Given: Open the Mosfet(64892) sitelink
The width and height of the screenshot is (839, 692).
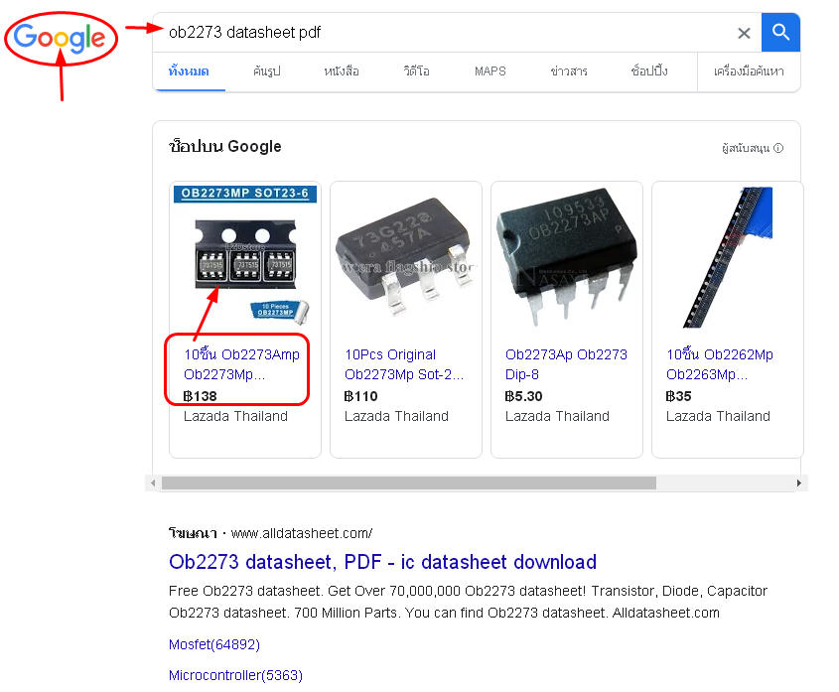Looking at the screenshot, I should coord(214,644).
